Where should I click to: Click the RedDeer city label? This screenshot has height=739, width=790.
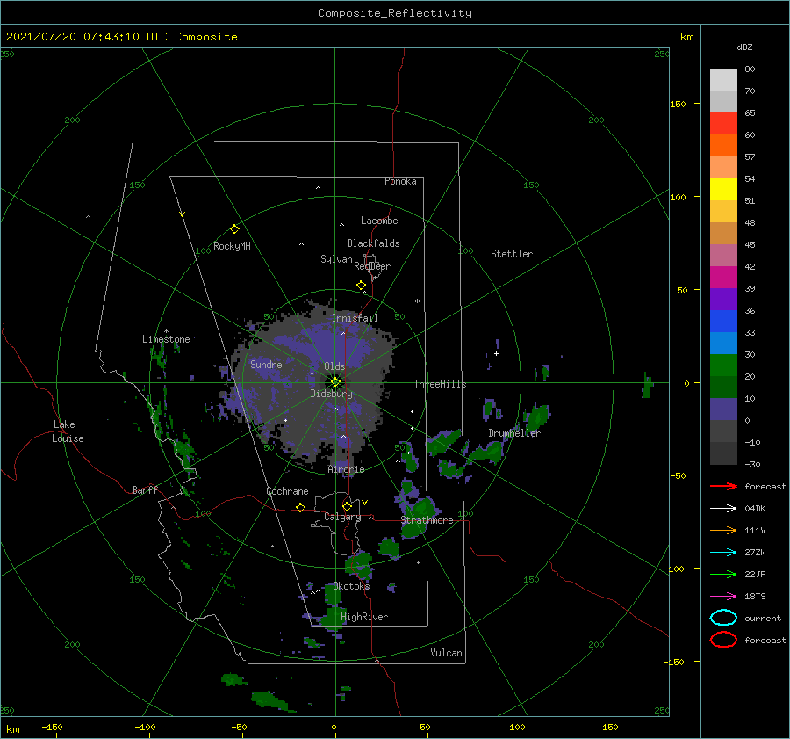[x=372, y=266]
